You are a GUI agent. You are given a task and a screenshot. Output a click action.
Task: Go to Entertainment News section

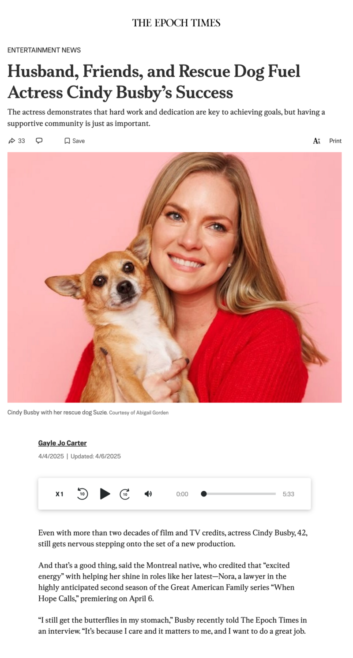click(x=44, y=50)
